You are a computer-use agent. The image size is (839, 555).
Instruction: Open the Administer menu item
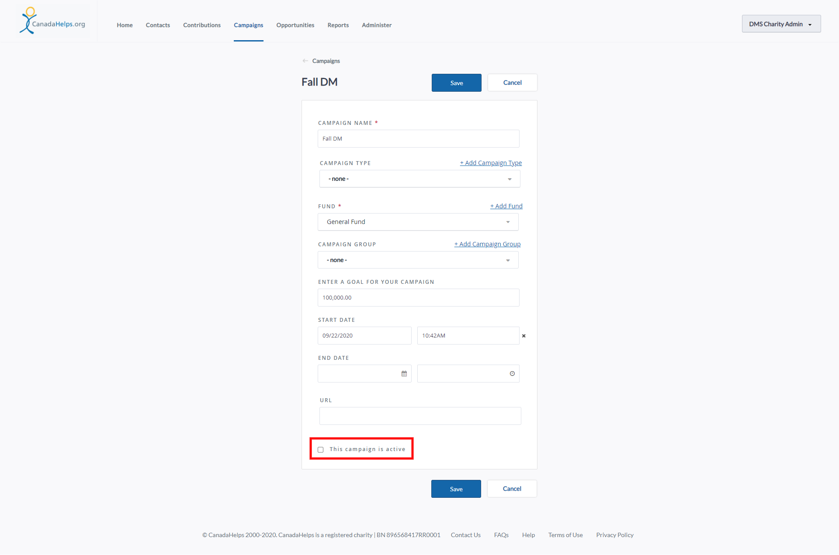pyautogui.click(x=377, y=25)
